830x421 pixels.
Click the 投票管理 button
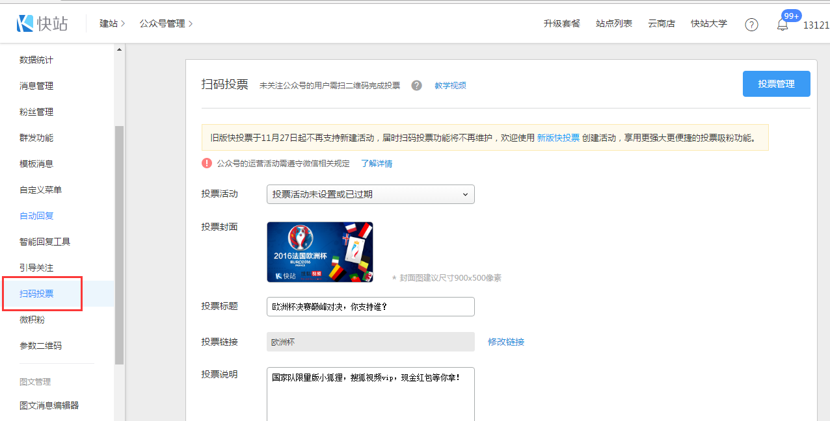pos(776,84)
